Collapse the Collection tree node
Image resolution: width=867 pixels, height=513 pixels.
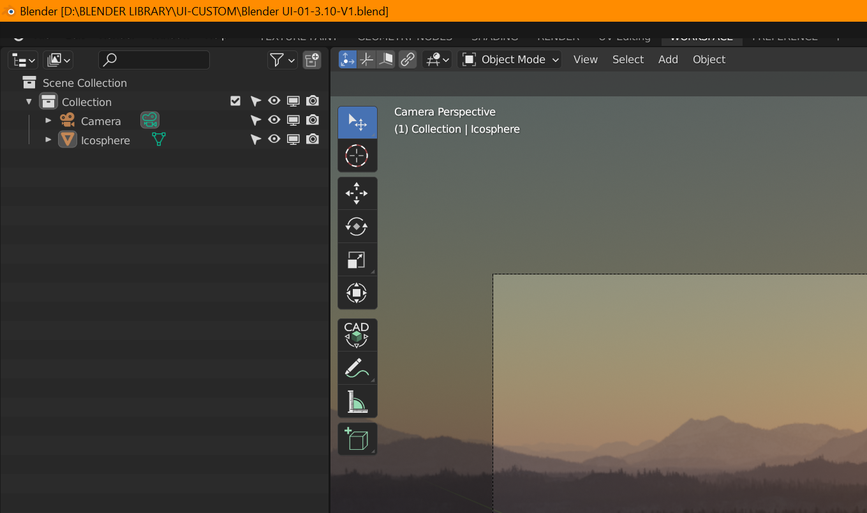(29, 101)
